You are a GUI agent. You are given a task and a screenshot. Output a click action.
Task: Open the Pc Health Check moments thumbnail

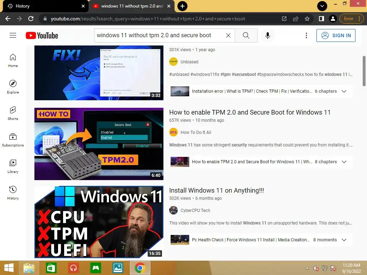180,240
